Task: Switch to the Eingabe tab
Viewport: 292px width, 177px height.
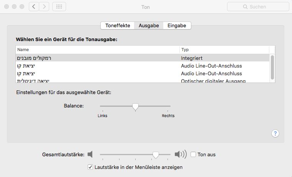Action: [x=177, y=25]
